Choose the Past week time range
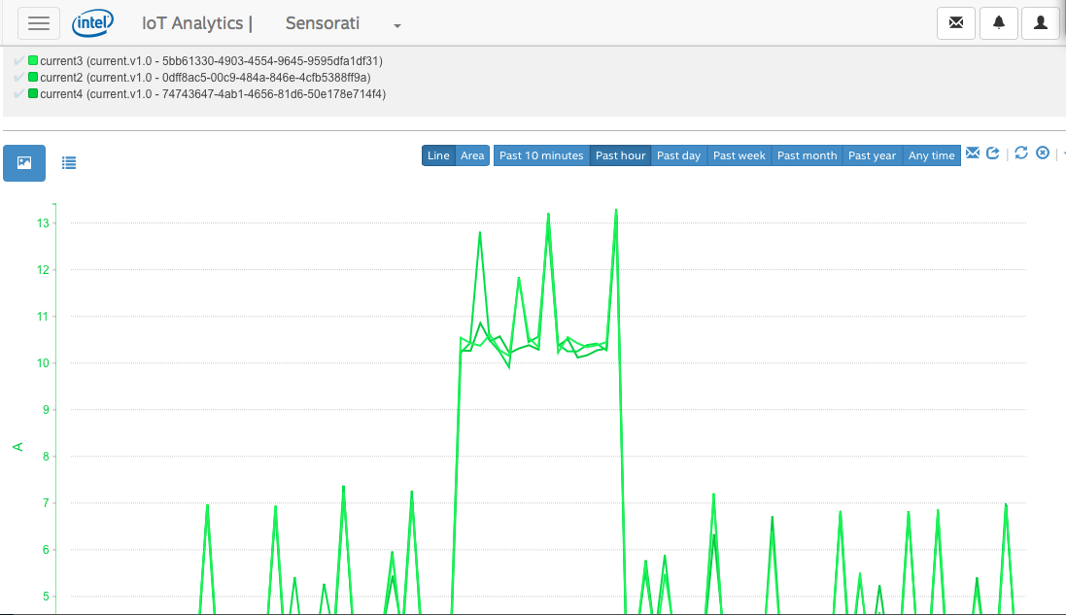The height and width of the screenshot is (615, 1066). (739, 155)
